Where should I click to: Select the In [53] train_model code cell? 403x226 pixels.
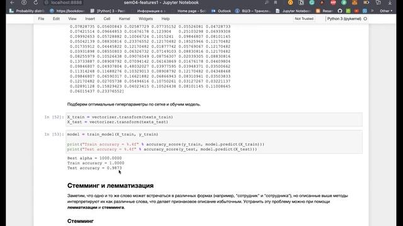point(214,142)
